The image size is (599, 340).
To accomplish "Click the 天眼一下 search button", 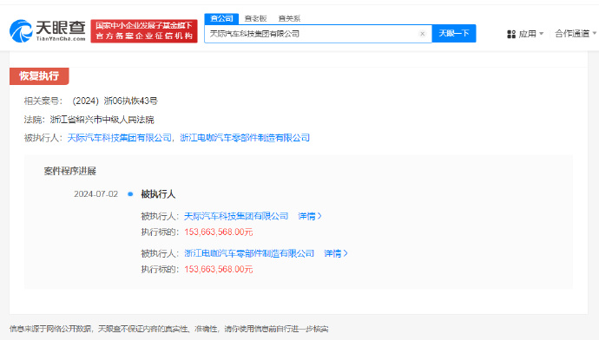I will pos(454,34).
